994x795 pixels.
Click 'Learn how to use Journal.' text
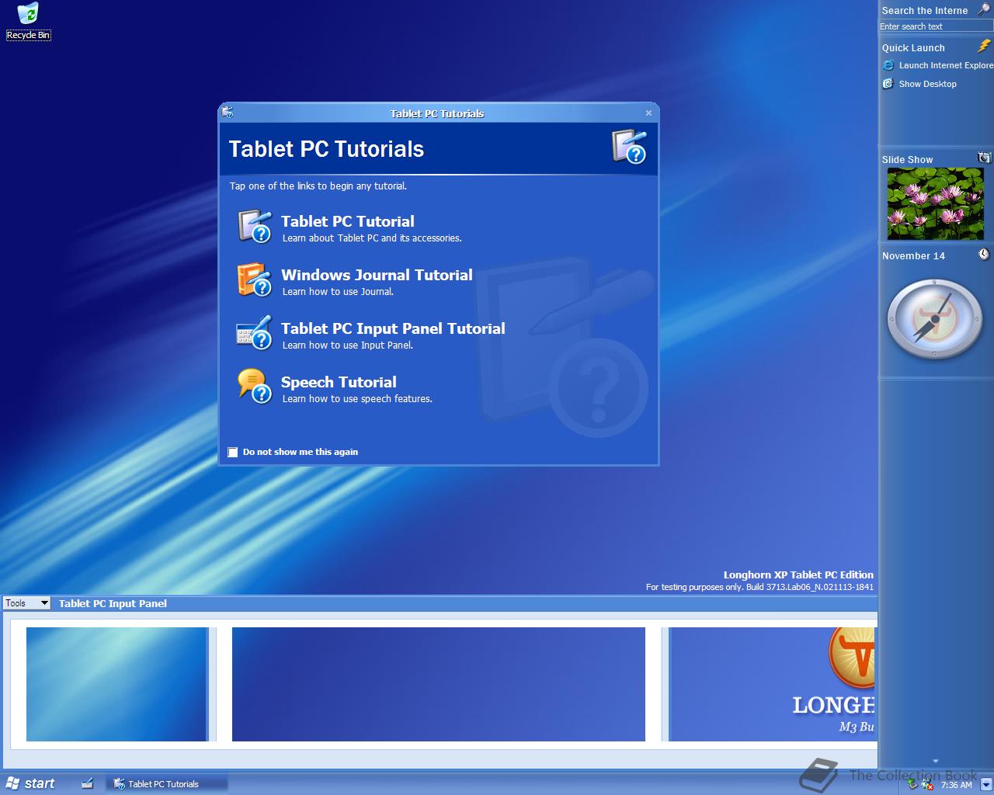(x=338, y=292)
